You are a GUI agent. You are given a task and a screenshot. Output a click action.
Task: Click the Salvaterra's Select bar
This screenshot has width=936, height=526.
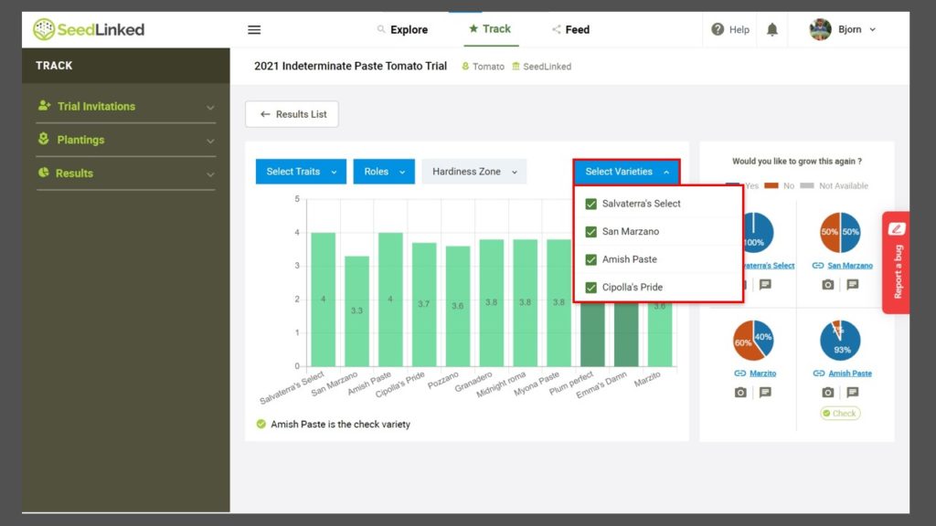(x=323, y=299)
